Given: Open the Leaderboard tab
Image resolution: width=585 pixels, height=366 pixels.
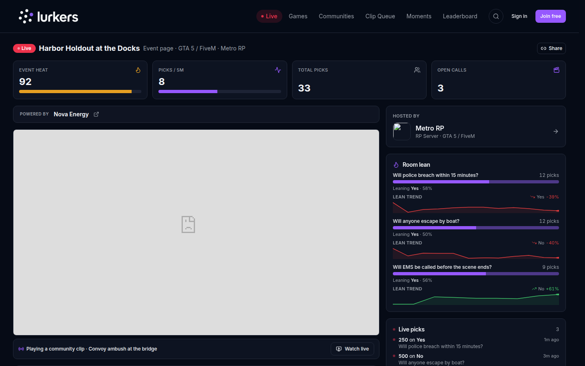Looking at the screenshot, I should coord(460,16).
